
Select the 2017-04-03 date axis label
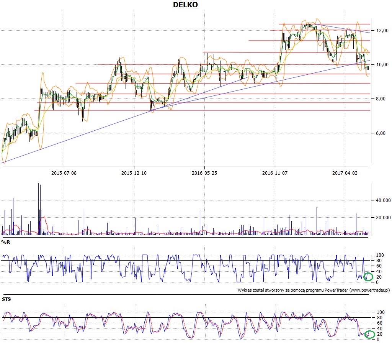click(x=345, y=173)
